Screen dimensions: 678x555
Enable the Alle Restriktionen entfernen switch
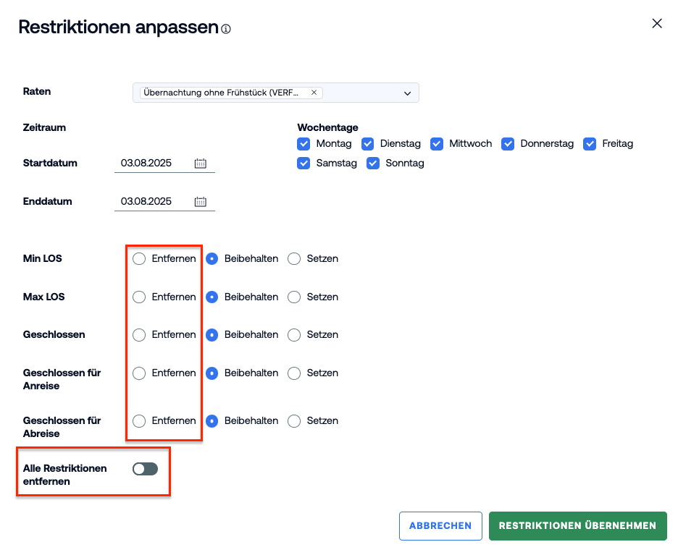146,469
